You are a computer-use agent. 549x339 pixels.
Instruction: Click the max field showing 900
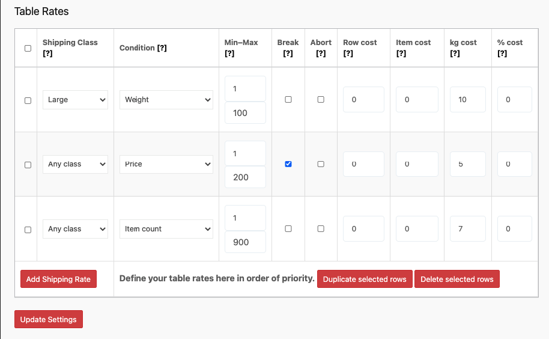tap(245, 242)
